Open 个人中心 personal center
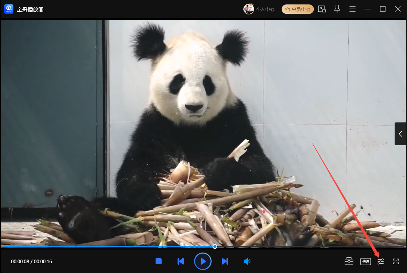The image size is (407, 273). [x=265, y=9]
